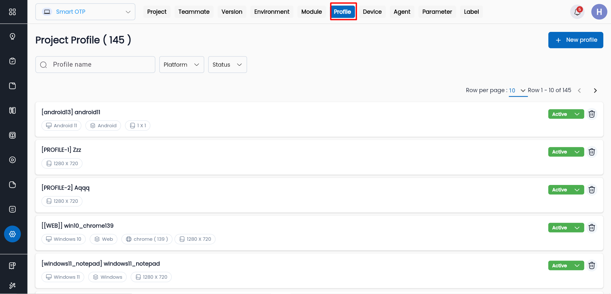Go to next page of profiles

point(595,91)
